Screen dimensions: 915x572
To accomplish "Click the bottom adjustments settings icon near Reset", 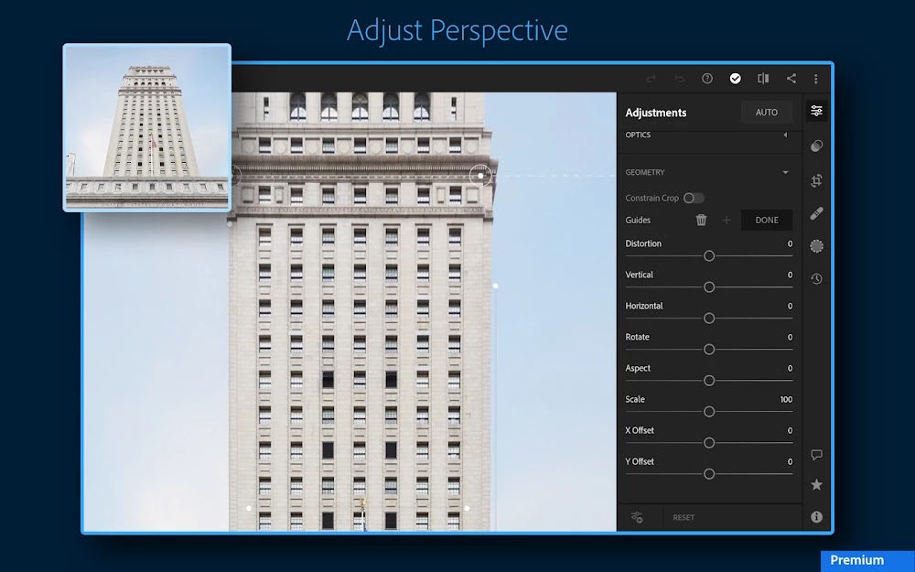I will pyautogui.click(x=637, y=517).
